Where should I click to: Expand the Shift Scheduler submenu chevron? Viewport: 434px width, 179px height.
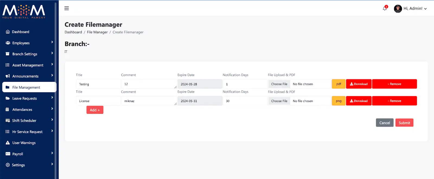coord(52,120)
